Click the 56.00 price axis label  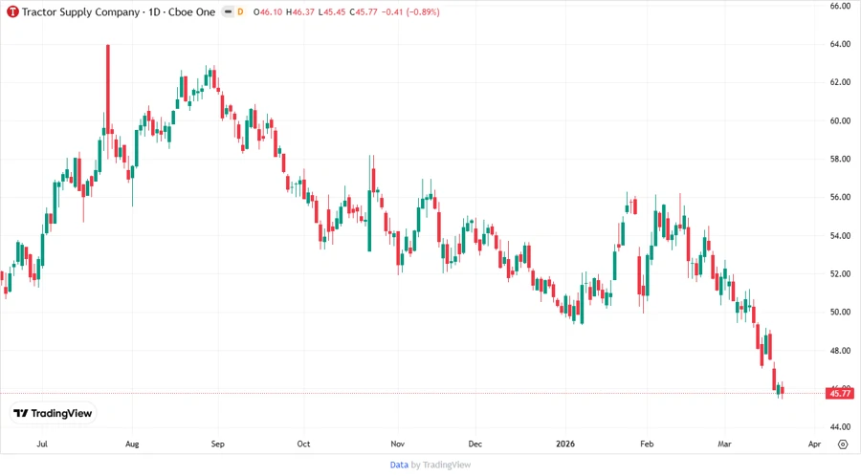(x=840, y=197)
